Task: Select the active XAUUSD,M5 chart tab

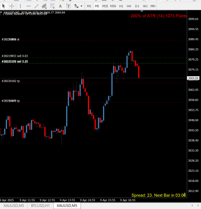Action: (67, 206)
